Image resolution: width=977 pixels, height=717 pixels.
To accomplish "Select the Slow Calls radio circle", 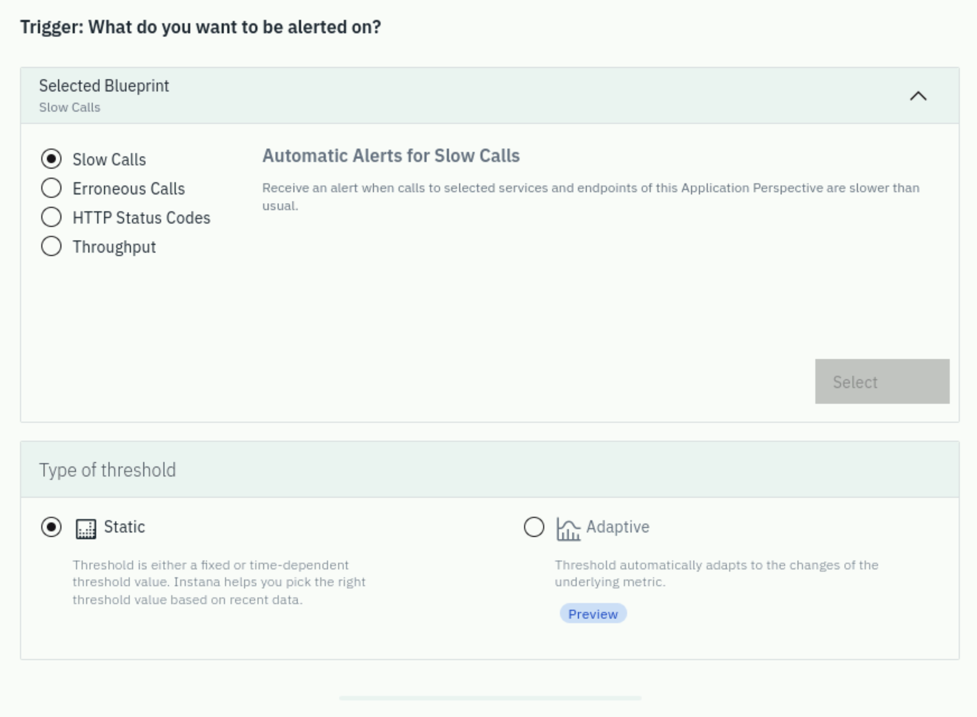I will 51,159.
